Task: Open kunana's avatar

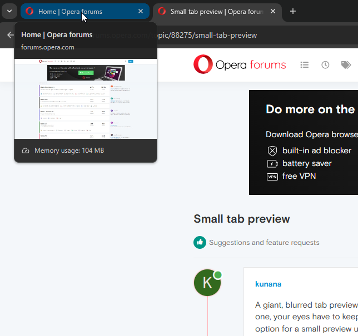Action: click(x=207, y=283)
